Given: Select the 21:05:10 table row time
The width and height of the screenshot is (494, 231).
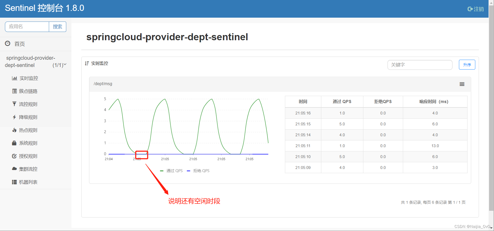Looking at the screenshot, I should pos(303,157).
